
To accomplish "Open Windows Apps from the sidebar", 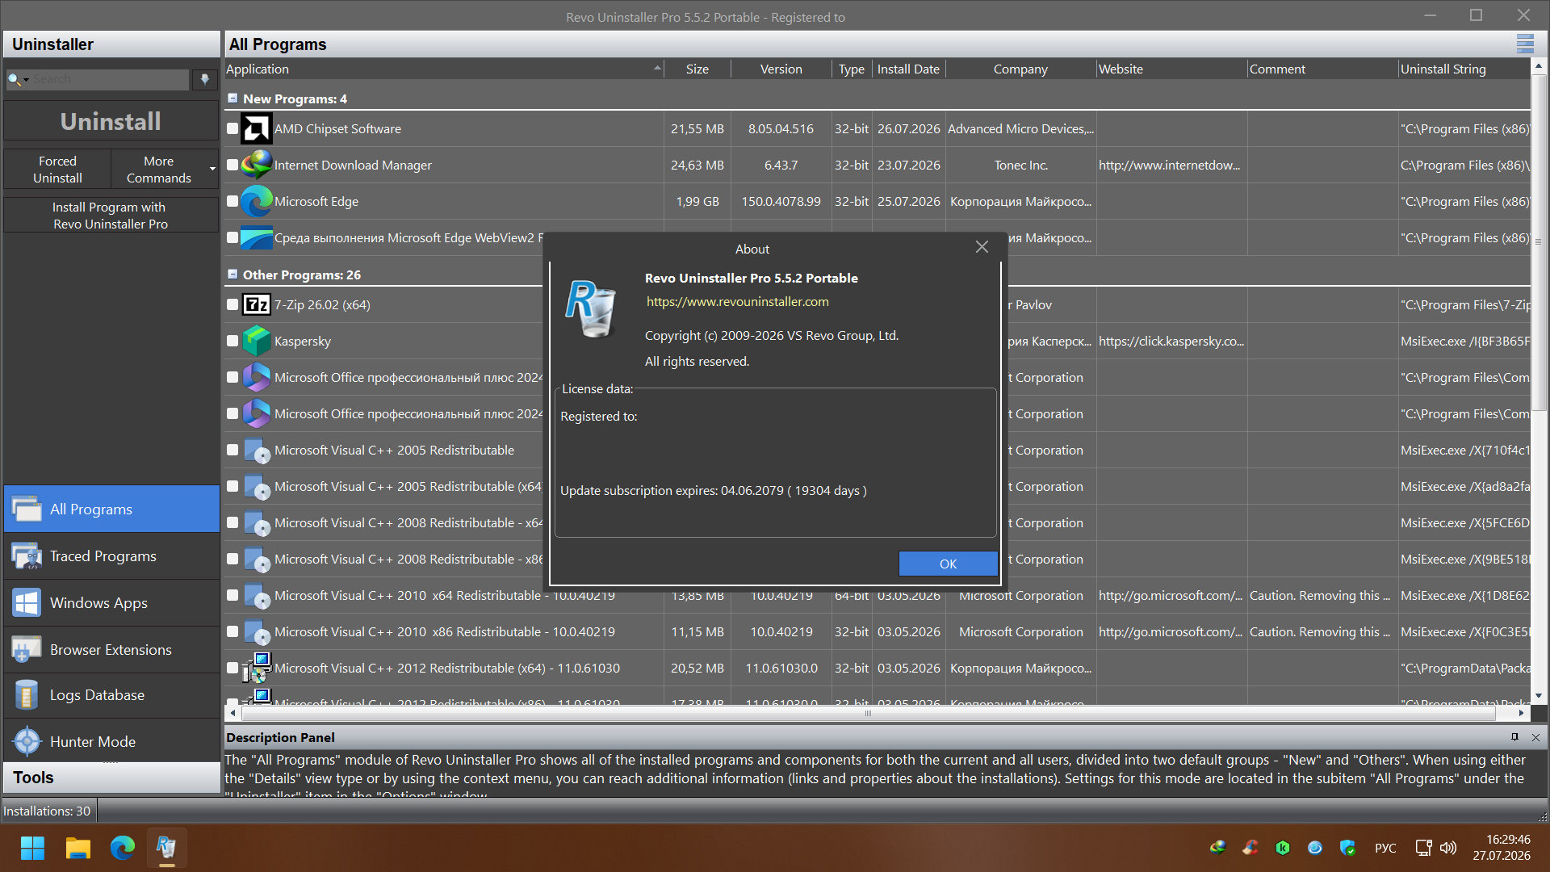I will 111,602.
